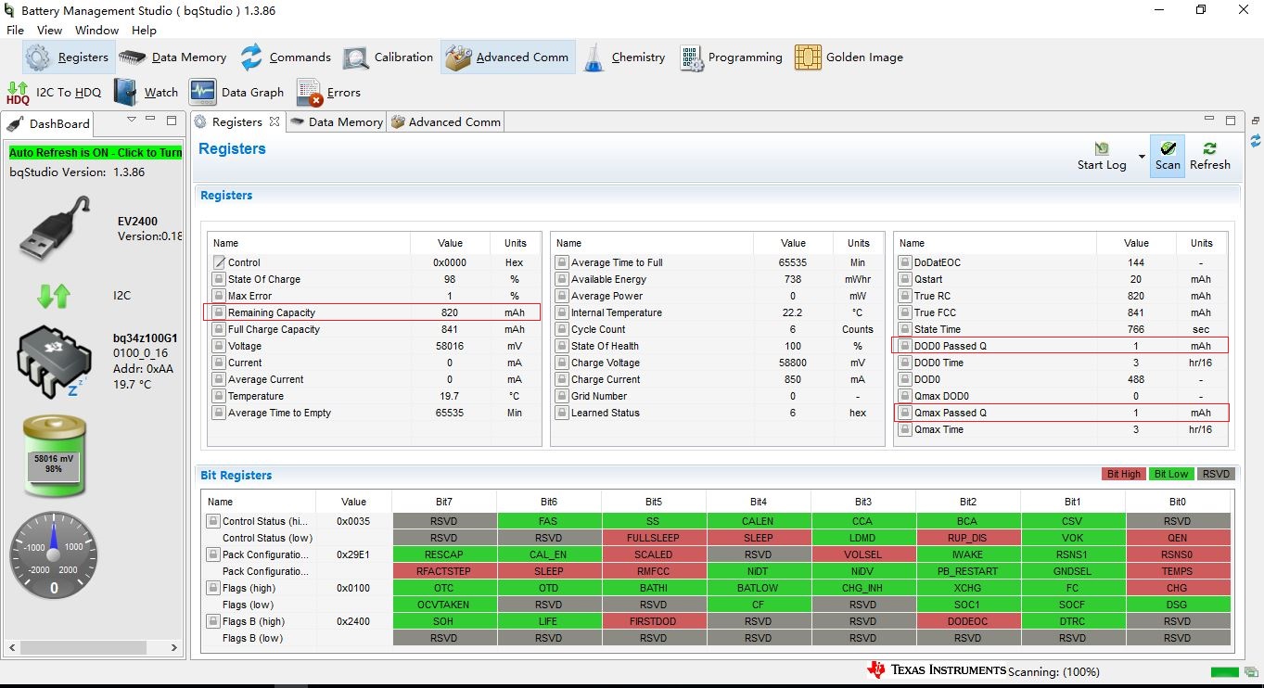Switch to the Data Memory tab
This screenshot has width=1264, height=688.
coord(336,121)
